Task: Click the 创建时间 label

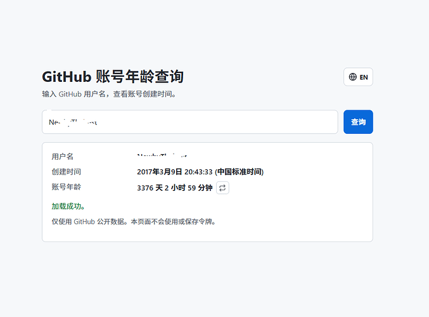Action: [66, 172]
